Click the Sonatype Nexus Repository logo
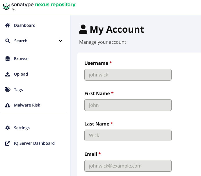The width and height of the screenshot is (201, 176). pyautogui.click(x=39, y=6)
